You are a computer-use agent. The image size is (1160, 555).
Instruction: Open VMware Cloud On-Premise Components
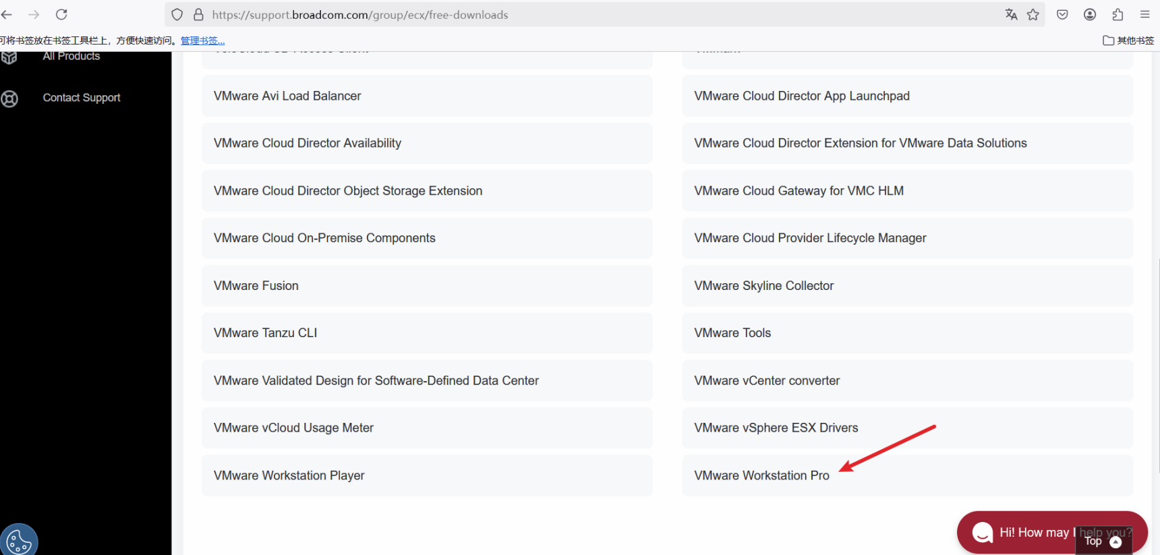pos(427,238)
